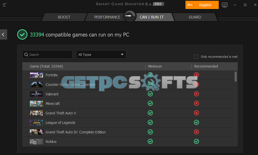Image resolution: width=258 pixels, height=155 pixels.
Task: Open the Roblox controller thumbnail
Action: pos(37,142)
